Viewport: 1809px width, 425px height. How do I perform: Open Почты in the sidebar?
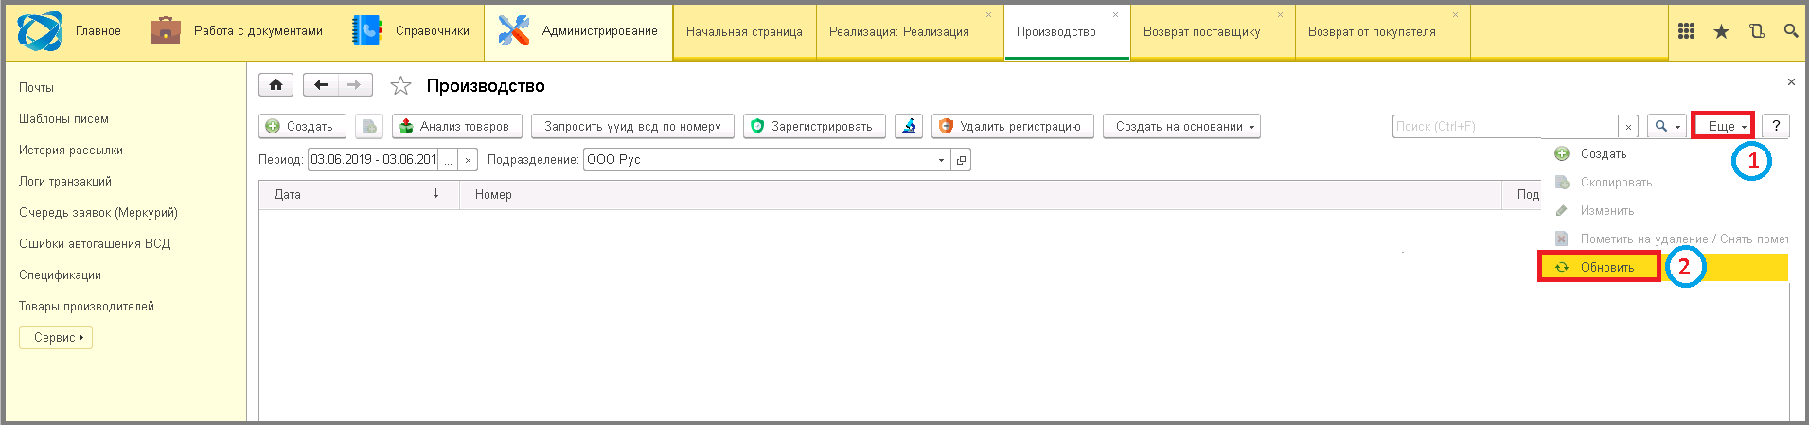(x=36, y=87)
